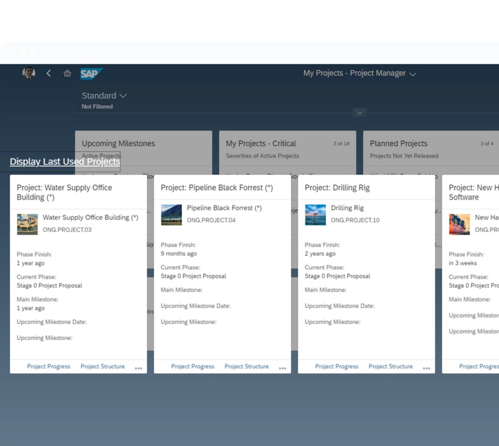Open more options on Drilling Rig card

[426, 368]
